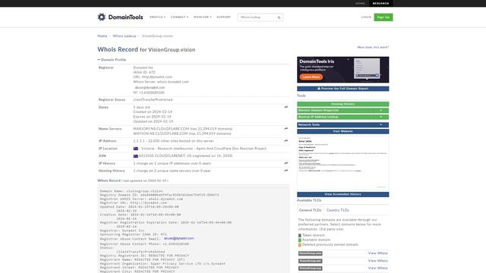Open the Profile dropdown menu
Image resolution: width=486 pixels, height=273 pixels.
[x=157, y=17]
